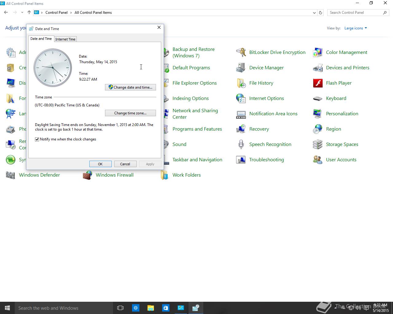
Task: Open Notification Area Icons icon
Action: click(x=241, y=114)
